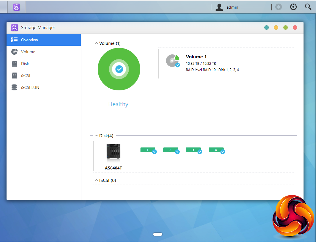316x242 pixels.
Task: Open the iSCSI section in the sidebar
Action: click(44, 76)
